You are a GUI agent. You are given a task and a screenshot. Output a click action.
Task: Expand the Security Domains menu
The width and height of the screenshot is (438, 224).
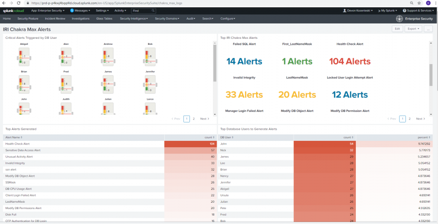[167, 19]
